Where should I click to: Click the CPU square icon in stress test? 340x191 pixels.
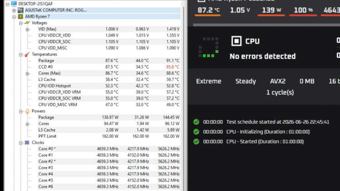[236, 41]
